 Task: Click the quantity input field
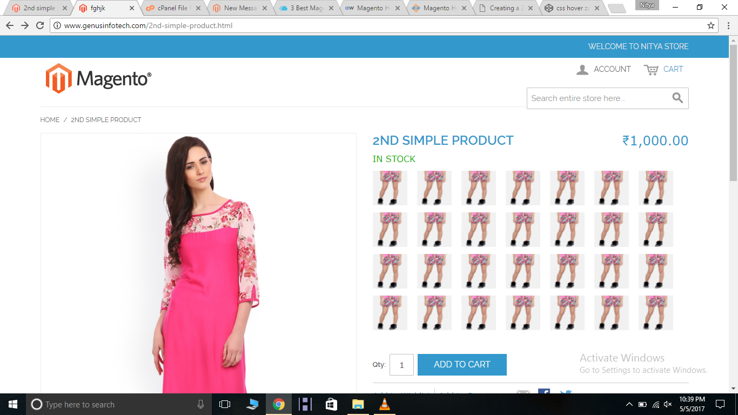(401, 365)
